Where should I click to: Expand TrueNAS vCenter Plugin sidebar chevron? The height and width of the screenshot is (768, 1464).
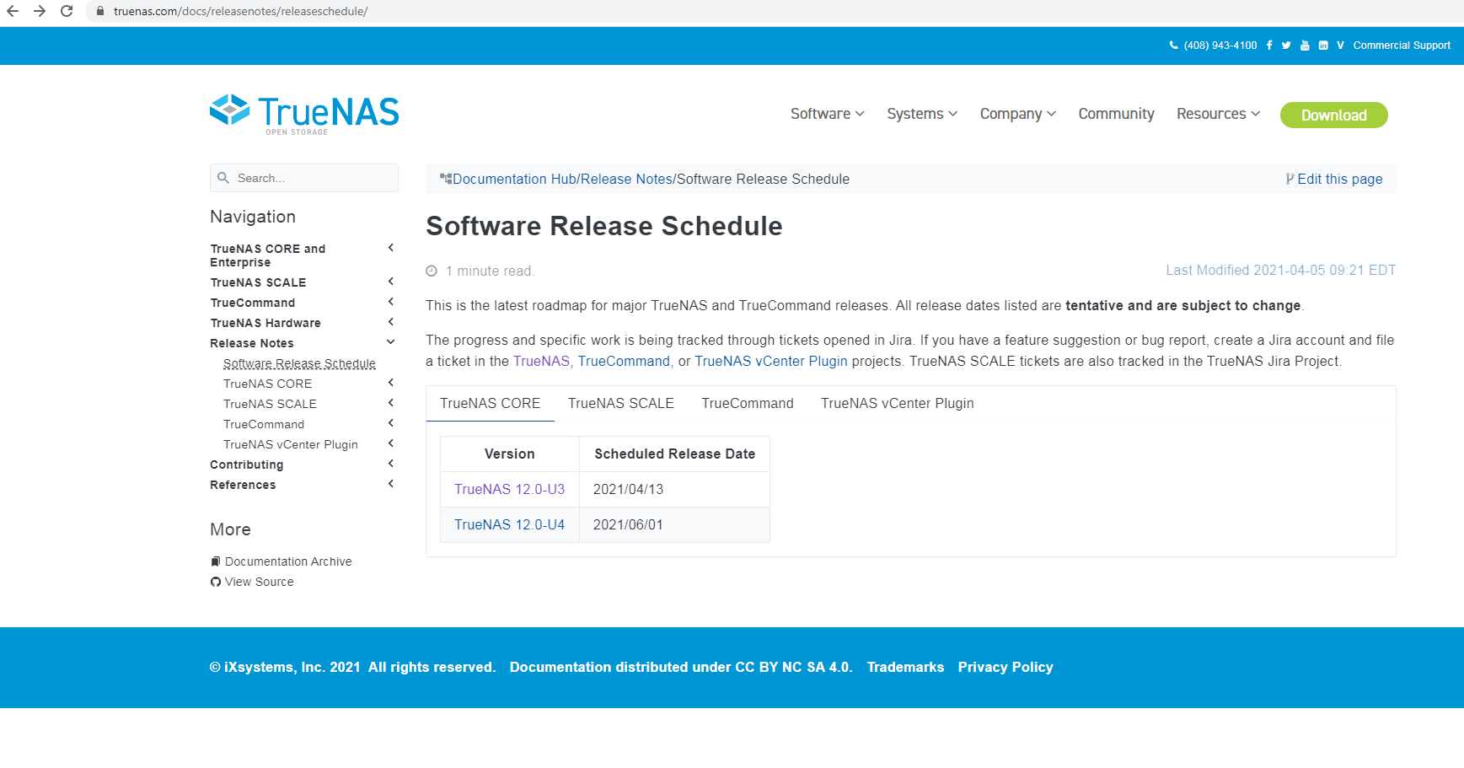coord(391,443)
